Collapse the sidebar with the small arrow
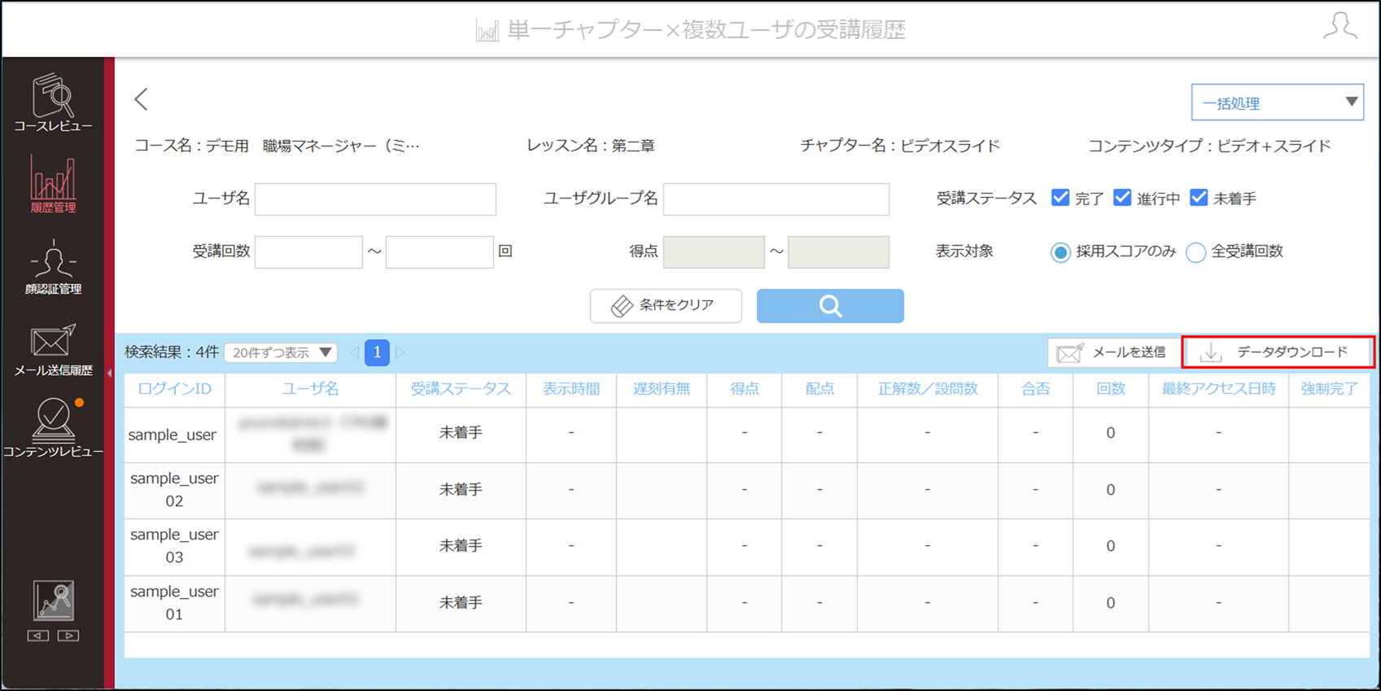 pyautogui.click(x=110, y=374)
